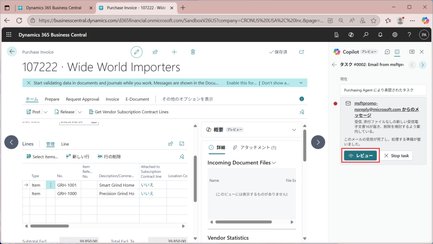Maximize the Lines section

[182, 143]
